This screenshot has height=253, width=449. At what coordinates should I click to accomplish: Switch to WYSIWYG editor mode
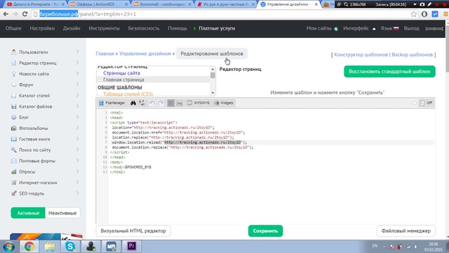pyautogui.click(x=199, y=103)
